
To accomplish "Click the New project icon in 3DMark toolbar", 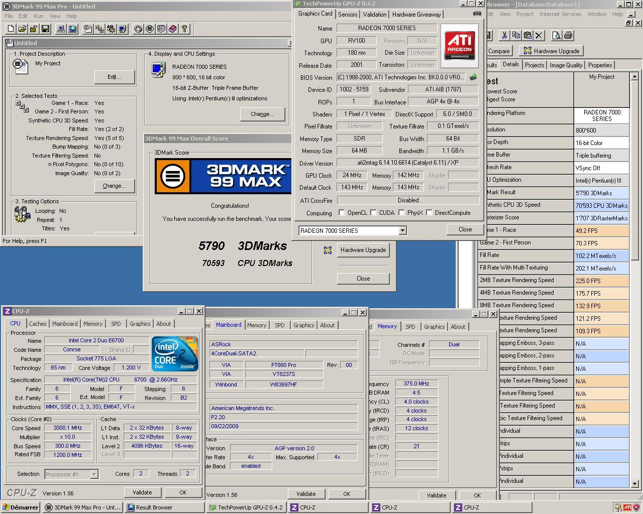I will 10,29.
